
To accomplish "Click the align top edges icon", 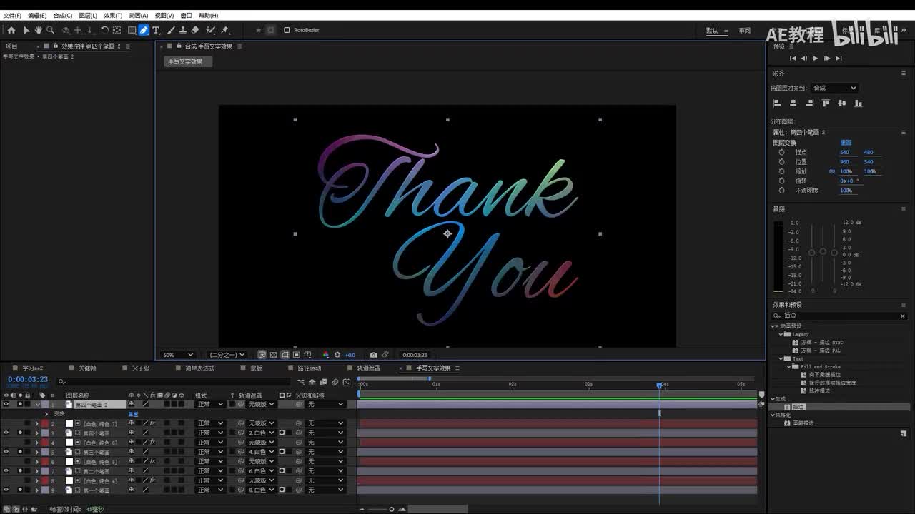I will coord(826,104).
